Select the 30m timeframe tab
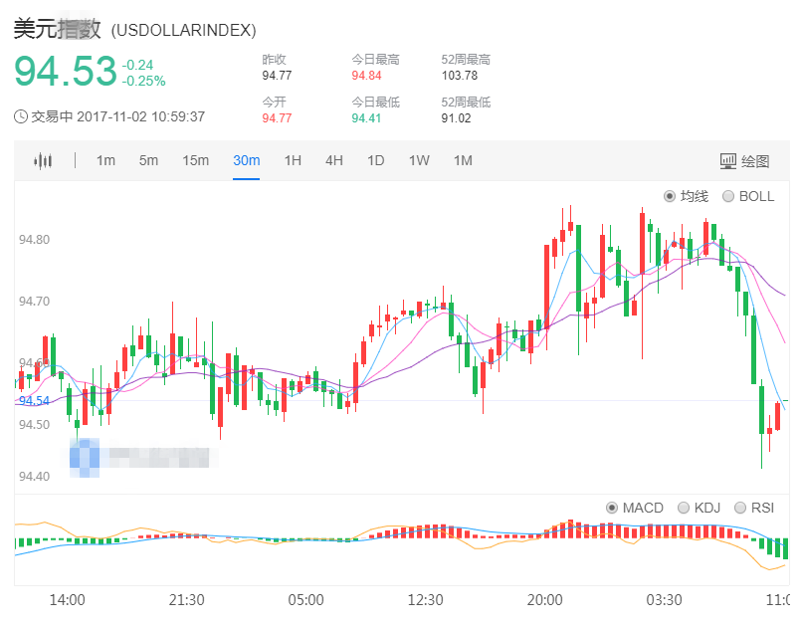The width and height of the screenshot is (801, 629). 246,160
